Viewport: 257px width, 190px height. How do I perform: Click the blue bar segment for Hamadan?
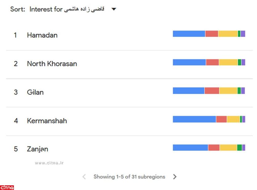pyautogui.click(x=189, y=34)
